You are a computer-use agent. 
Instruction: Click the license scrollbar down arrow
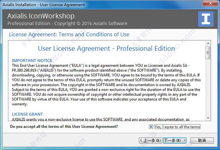[208, 118]
